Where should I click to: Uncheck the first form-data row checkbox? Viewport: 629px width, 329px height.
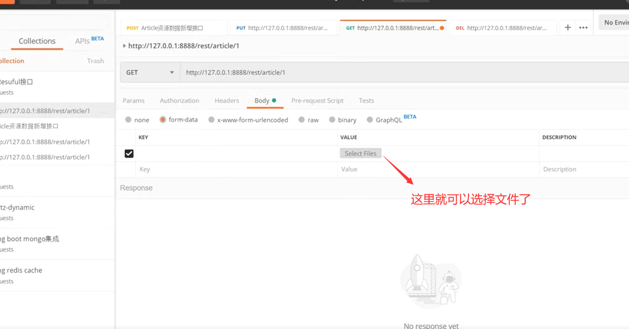coord(129,153)
